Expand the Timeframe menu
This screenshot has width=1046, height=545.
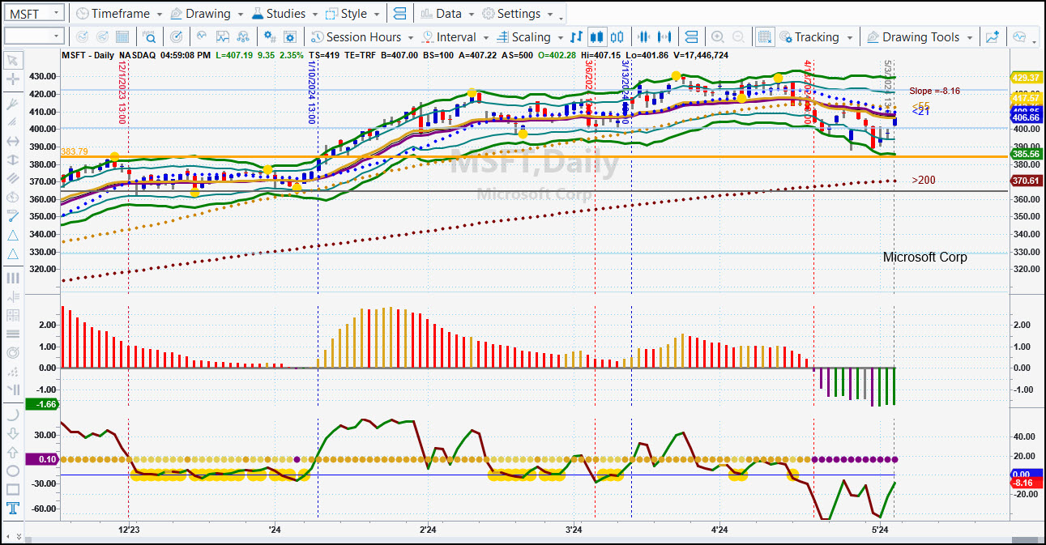coord(119,14)
